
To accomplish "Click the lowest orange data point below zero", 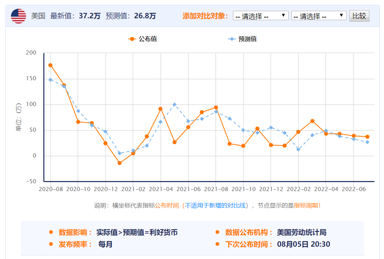I will pos(120,163).
